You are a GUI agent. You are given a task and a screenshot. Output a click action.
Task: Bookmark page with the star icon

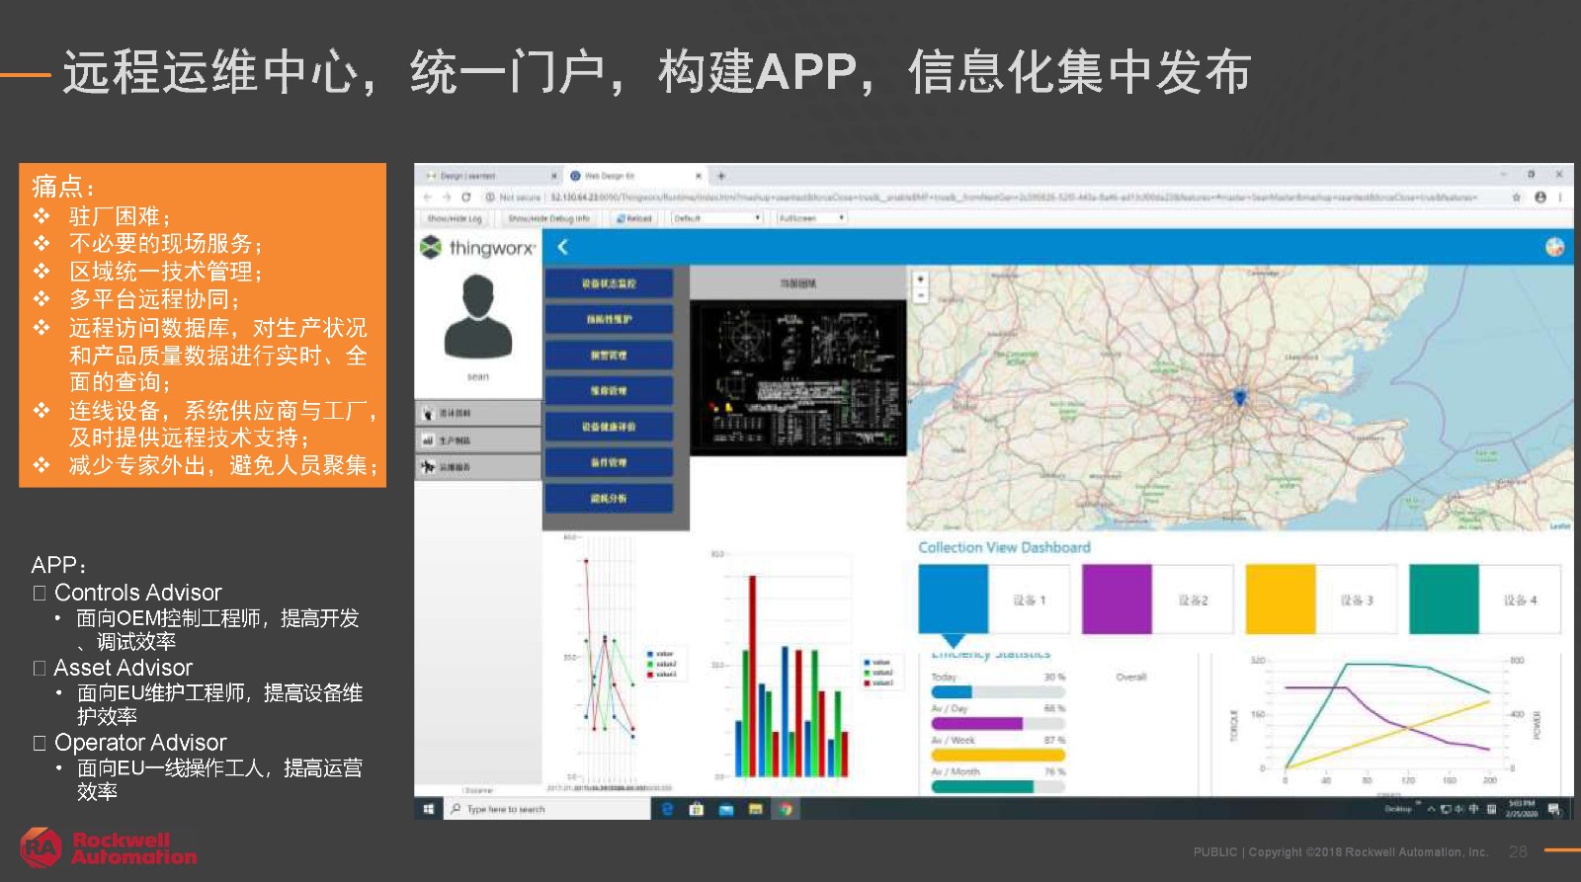[x=1516, y=198]
